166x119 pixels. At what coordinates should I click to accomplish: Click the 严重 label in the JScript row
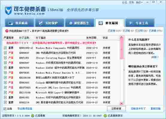(x=11, y=58)
